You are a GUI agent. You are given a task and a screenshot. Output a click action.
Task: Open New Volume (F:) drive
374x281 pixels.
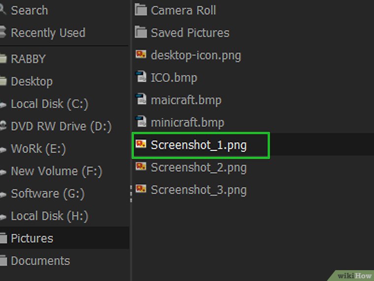(x=56, y=172)
